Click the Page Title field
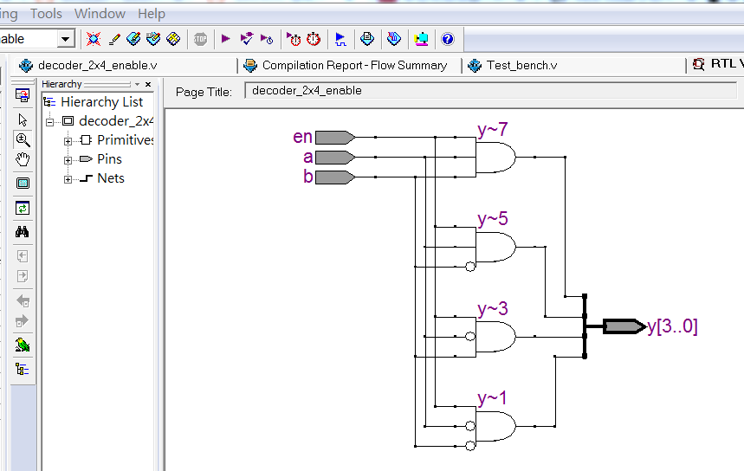This screenshot has height=471, width=744. point(490,91)
